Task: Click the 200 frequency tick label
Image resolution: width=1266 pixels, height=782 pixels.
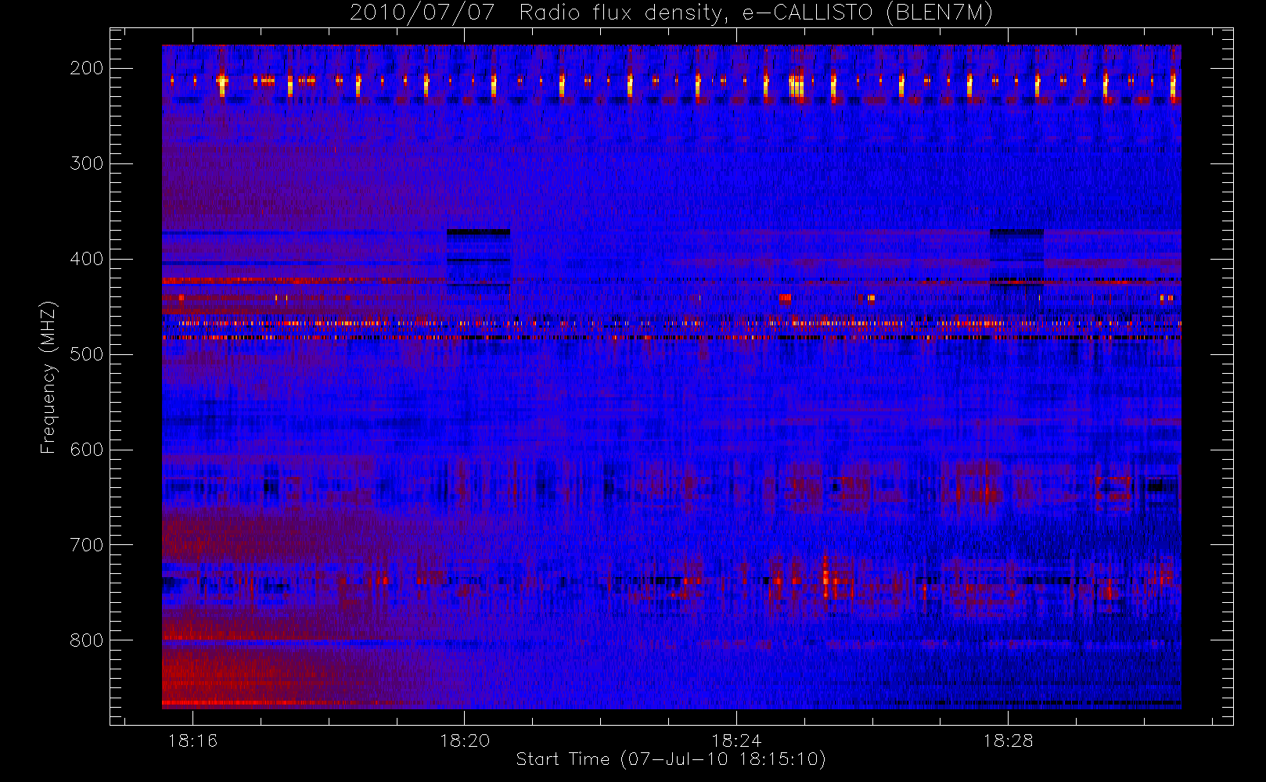Action: point(87,68)
